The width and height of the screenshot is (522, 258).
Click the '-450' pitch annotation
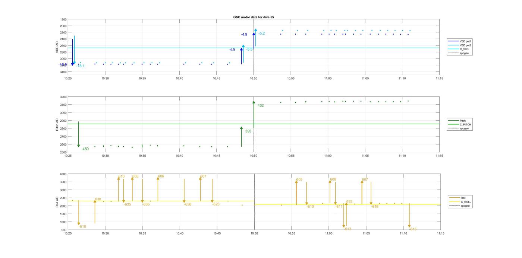85,149
